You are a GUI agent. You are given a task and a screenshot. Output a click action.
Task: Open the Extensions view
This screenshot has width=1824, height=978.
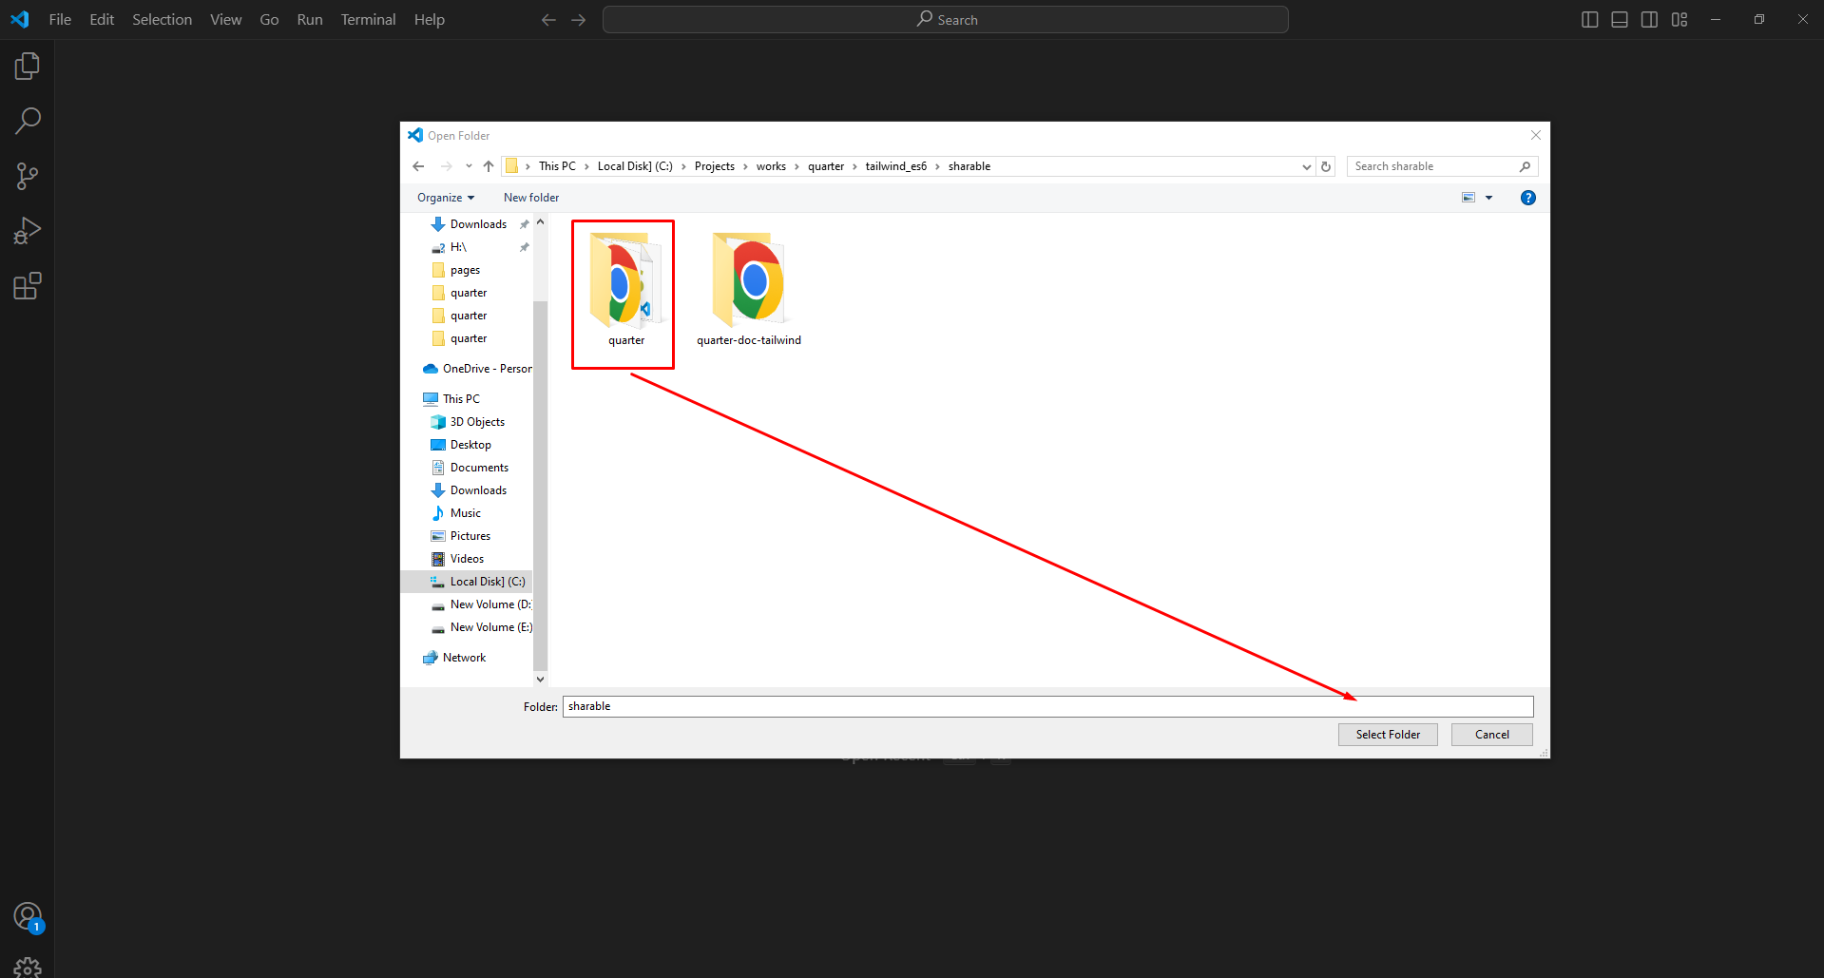click(28, 286)
